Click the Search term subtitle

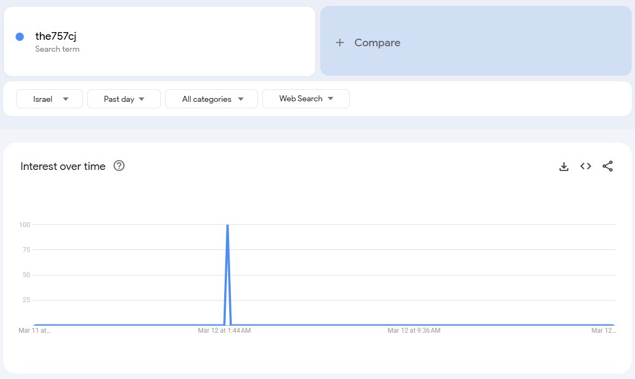click(x=57, y=49)
